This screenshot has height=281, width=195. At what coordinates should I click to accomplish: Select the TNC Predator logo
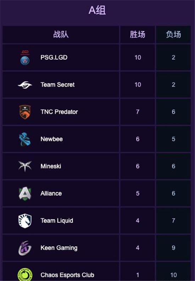click(x=25, y=112)
